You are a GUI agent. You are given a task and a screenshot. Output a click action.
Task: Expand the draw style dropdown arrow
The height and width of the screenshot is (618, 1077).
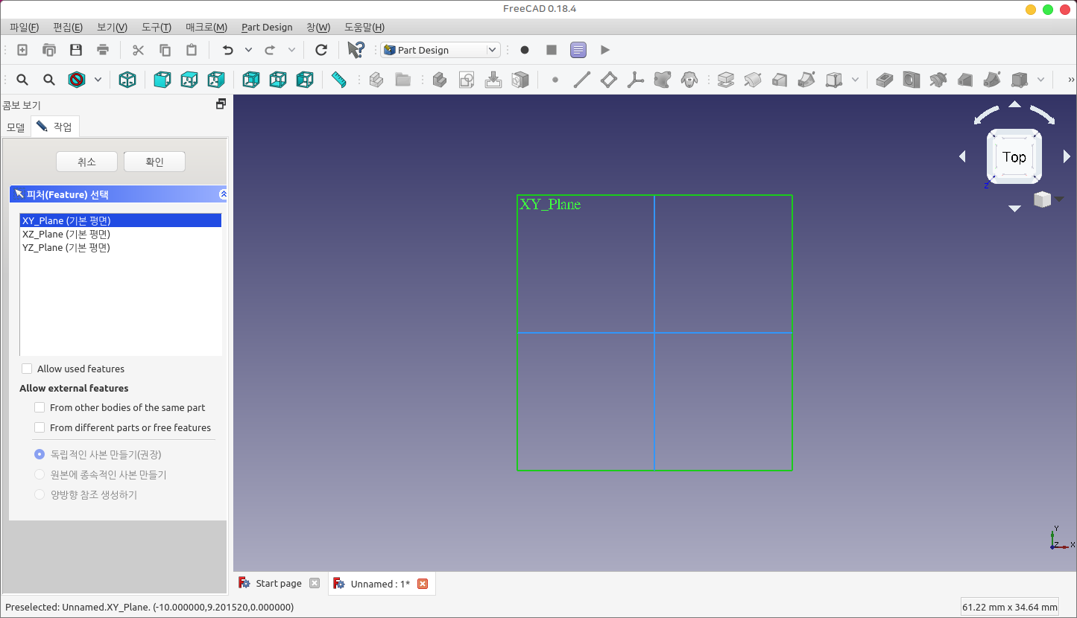click(x=98, y=80)
